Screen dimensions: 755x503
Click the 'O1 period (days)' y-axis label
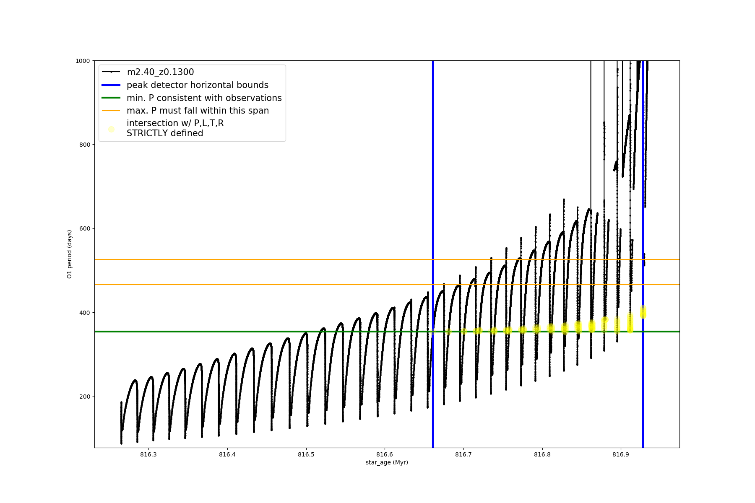[70, 254]
